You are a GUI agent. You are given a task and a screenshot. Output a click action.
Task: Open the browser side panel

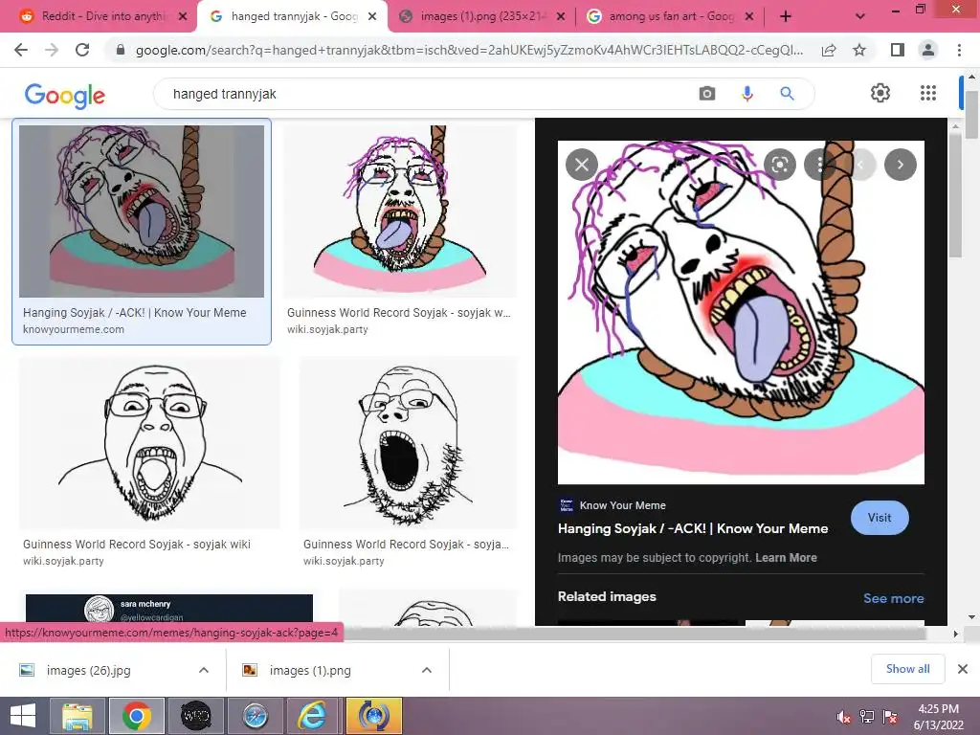[x=898, y=50]
